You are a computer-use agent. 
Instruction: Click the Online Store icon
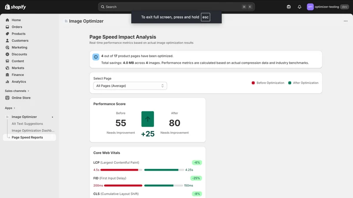8,98
